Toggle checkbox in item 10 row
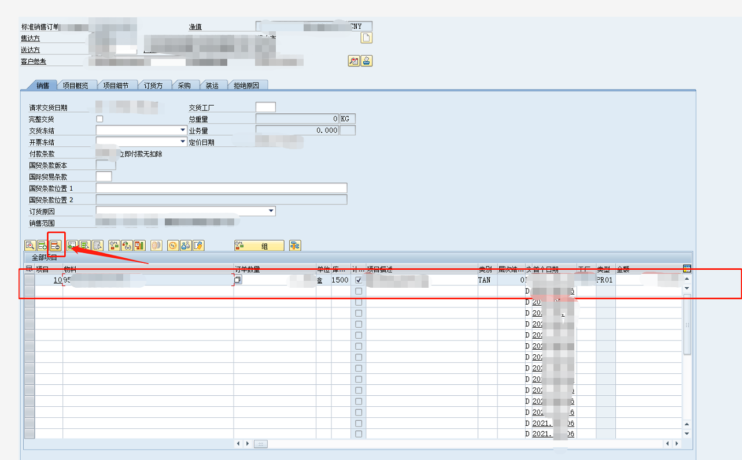Viewport: 742px width, 460px height. 359,280
